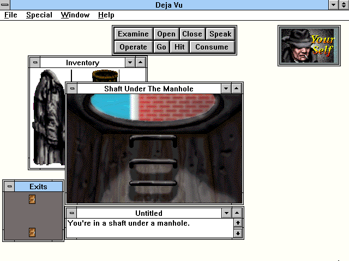Open the Window menu

click(x=75, y=15)
